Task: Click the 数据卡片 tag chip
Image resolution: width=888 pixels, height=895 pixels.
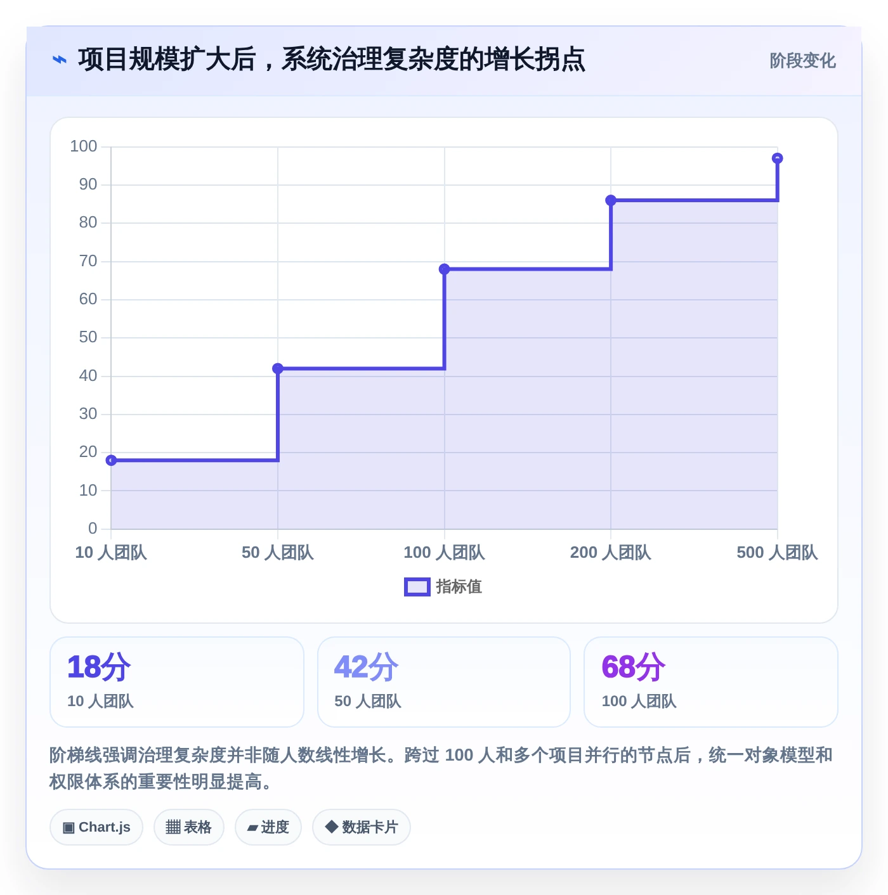Action: (x=362, y=827)
